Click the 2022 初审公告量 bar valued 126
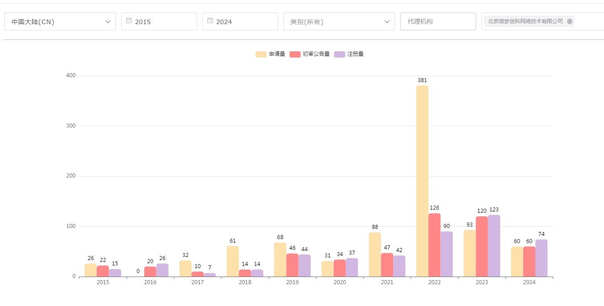The height and width of the screenshot is (306, 604). [x=434, y=245]
